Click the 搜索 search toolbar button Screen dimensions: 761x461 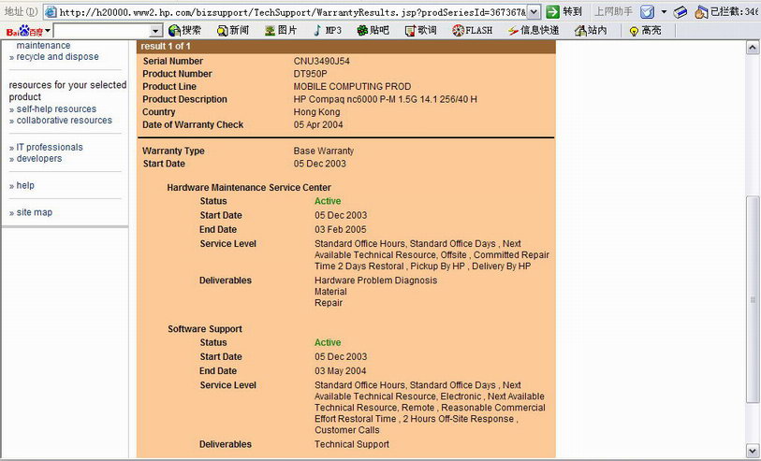coord(183,31)
